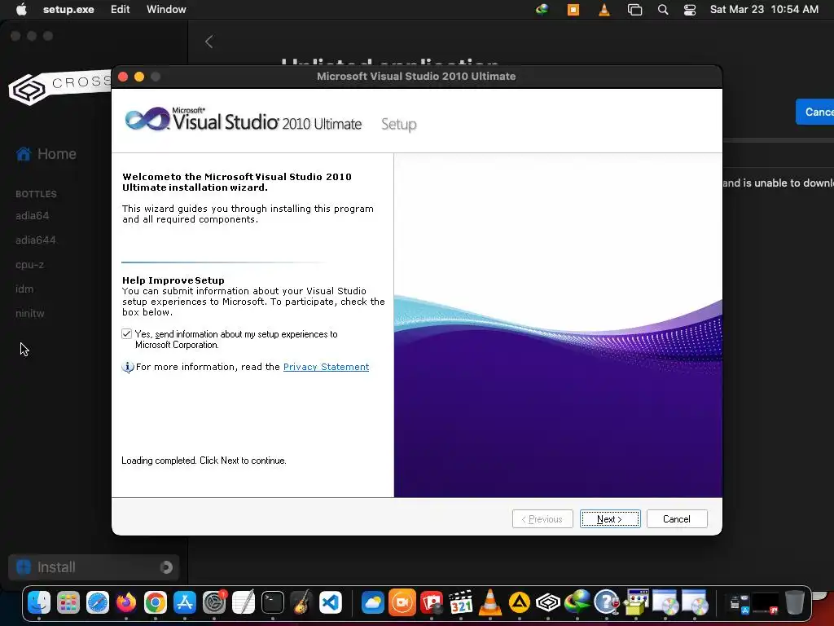The image size is (834, 626).
Task: Select the adia64 bottle
Action: (33, 215)
